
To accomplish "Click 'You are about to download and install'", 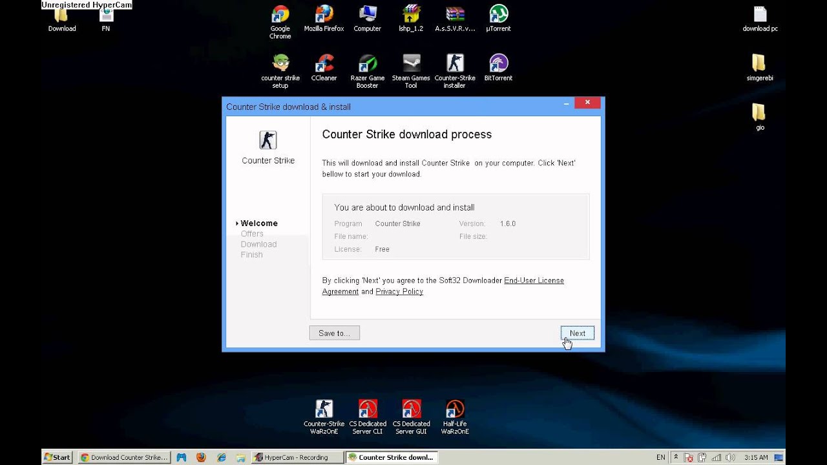I will pyautogui.click(x=404, y=207).
